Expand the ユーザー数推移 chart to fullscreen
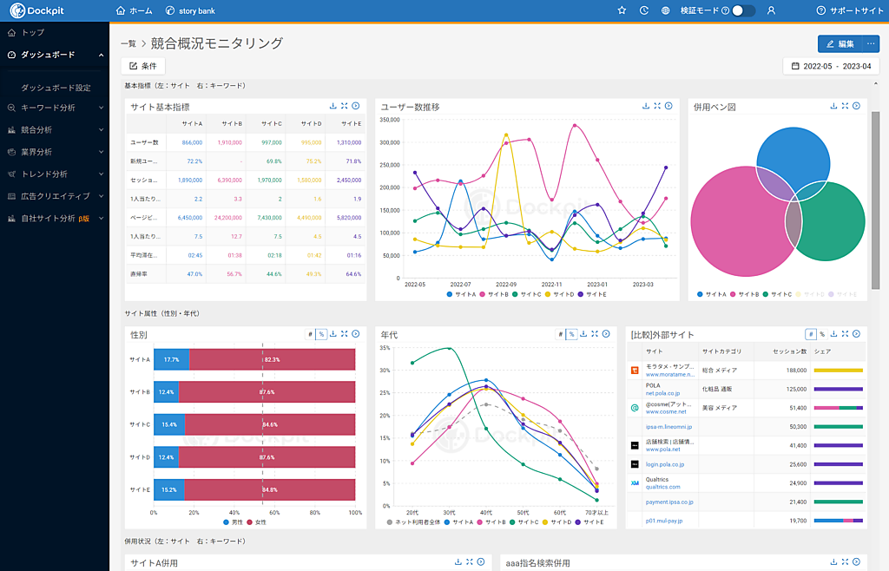This screenshot has width=889, height=571. (657, 106)
